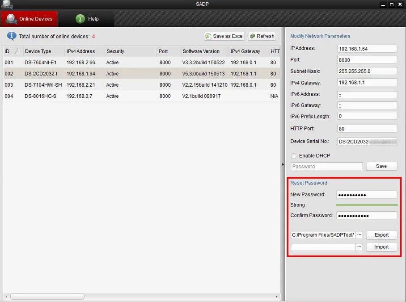Viewport: 406px width, 302px height.
Task: Click the ID sort arrow triangle
Action: tap(17, 51)
